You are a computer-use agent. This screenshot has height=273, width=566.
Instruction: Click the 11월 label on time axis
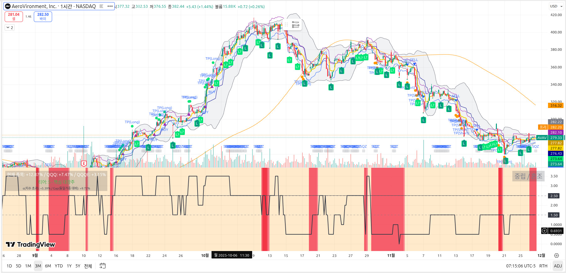(x=391, y=255)
